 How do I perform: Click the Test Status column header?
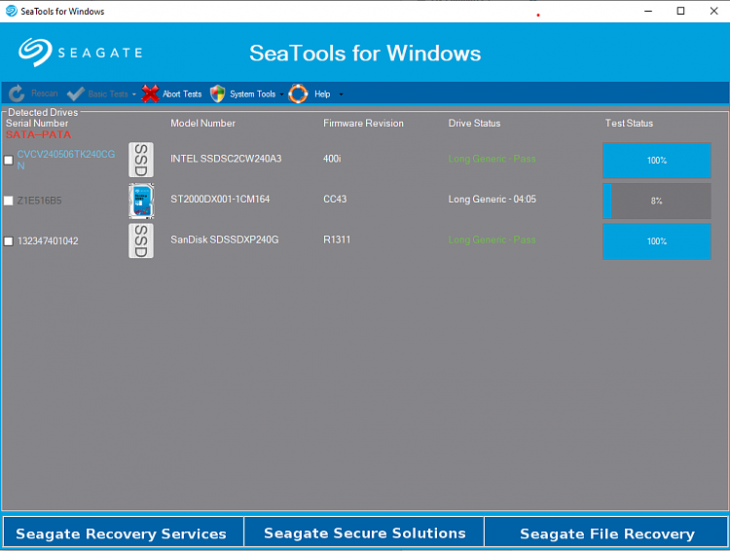tap(629, 124)
